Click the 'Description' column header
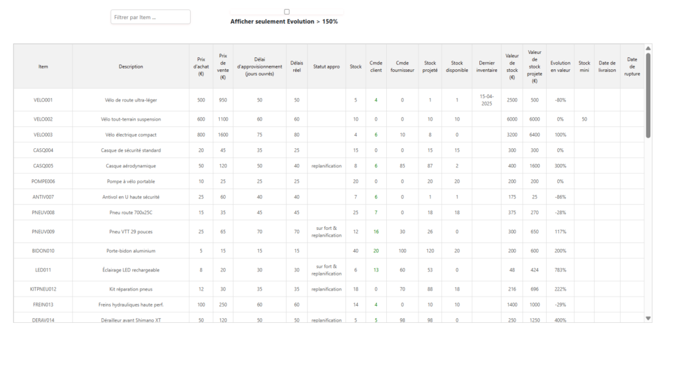The image size is (676, 373). tap(131, 67)
